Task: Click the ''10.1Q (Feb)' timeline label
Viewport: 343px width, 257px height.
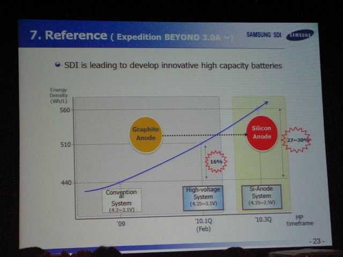Action: [204, 225]
